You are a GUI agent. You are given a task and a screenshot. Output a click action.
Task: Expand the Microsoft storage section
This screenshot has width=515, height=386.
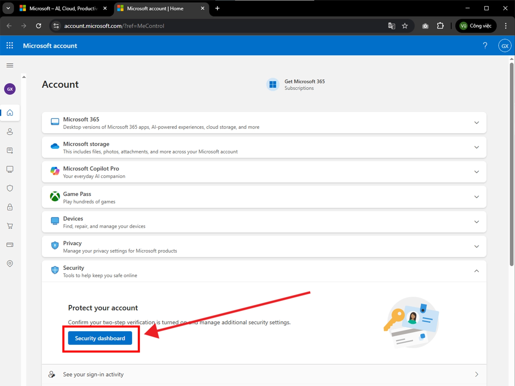pyautogui.click(x=476, y=147)
